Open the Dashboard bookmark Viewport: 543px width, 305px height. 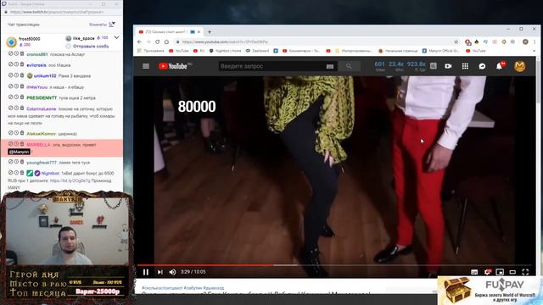coord(257,51)
